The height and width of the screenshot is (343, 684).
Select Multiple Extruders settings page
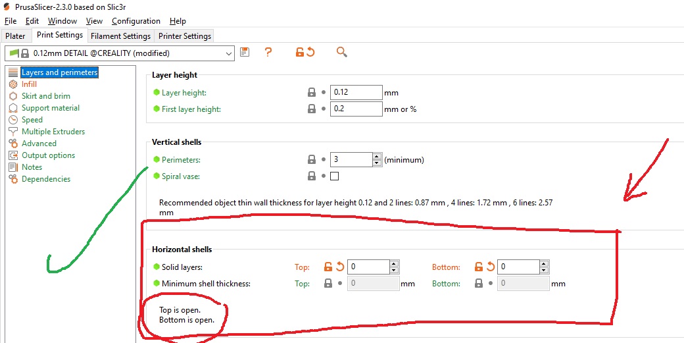53,132
